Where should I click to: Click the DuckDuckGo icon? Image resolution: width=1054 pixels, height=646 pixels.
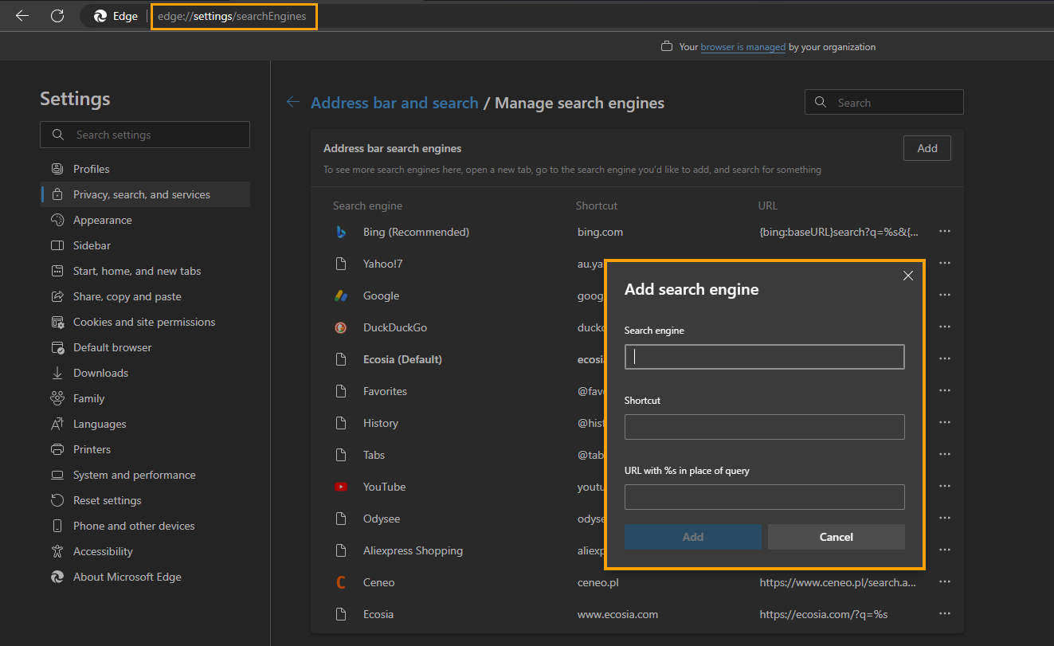(341, 327)
